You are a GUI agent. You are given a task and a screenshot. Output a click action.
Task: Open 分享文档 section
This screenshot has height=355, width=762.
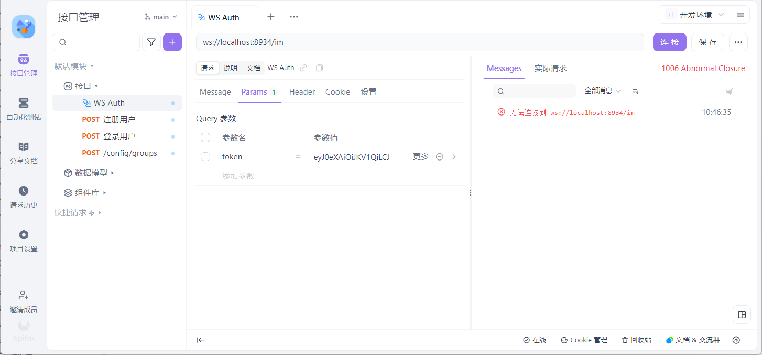(24, 153)
